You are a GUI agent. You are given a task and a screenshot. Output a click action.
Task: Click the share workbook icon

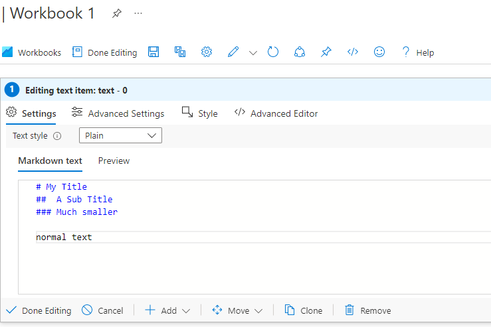300,52
